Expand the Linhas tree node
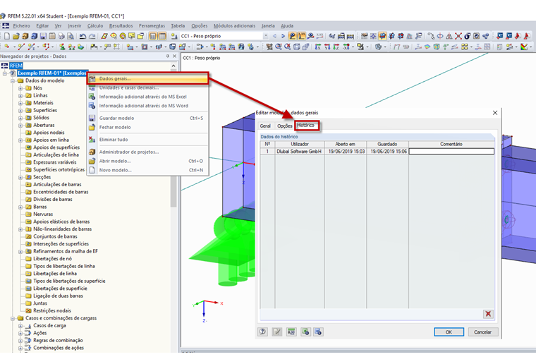Viewport: 536px width, 364px height. [x=20, y=96]
